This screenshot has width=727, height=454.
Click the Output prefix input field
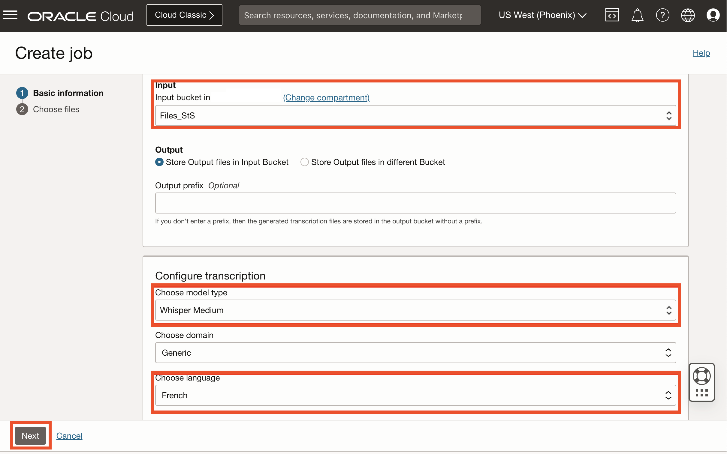click(415, 203)
